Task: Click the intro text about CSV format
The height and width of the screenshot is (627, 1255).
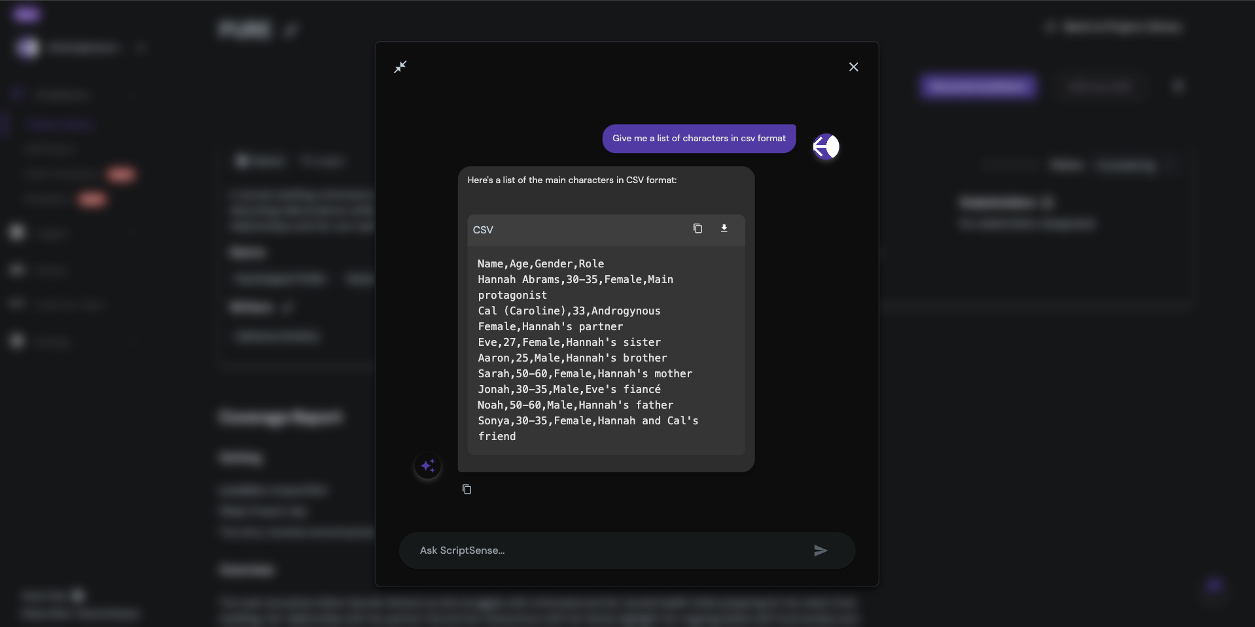Action: pyautogui.click(x=572, y=180)
